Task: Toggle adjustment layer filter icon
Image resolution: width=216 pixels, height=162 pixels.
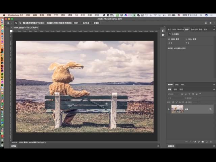Action: (x=186, y=94)
